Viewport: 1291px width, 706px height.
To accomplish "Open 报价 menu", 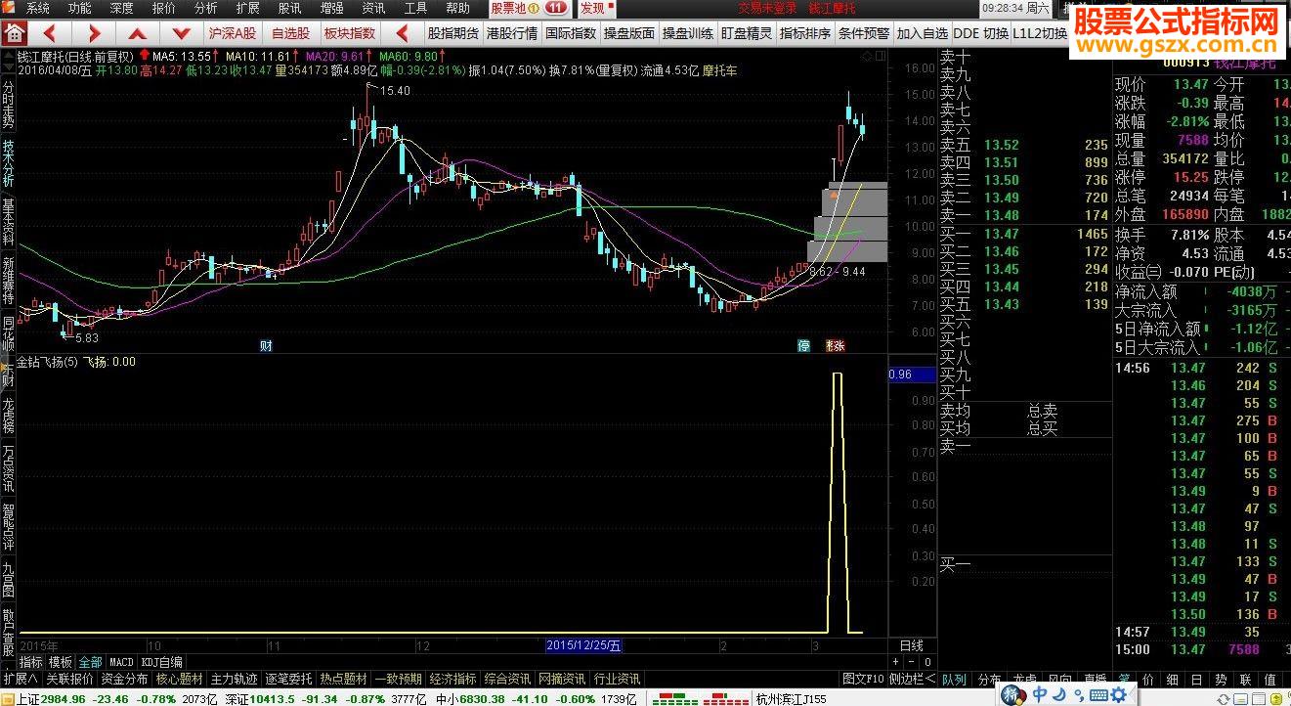I will [163, 8].
